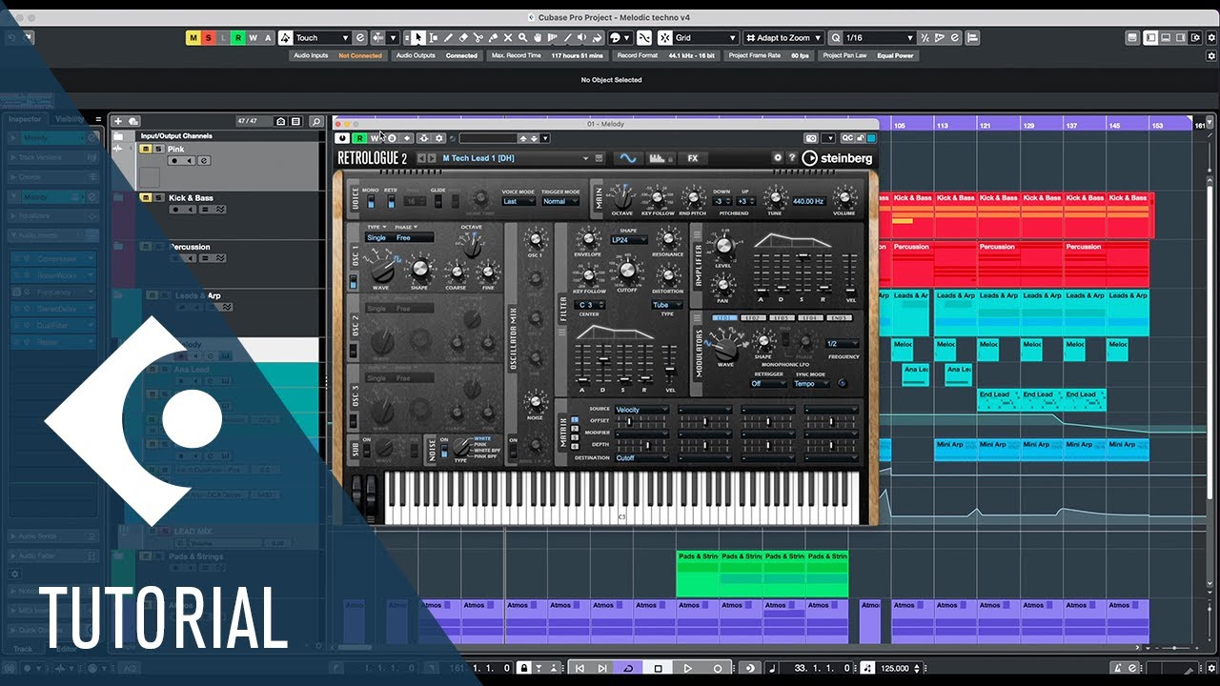The width and height of the screenshot is (1220, 686).
Task: Open Retrologue oscillator waveform page
Action: [x=628, y=158]
